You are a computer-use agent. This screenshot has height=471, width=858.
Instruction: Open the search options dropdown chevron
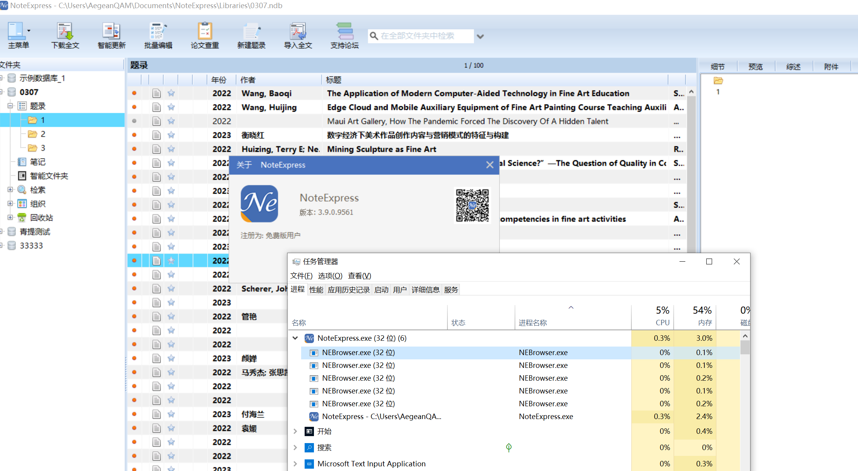pos(480,36)
